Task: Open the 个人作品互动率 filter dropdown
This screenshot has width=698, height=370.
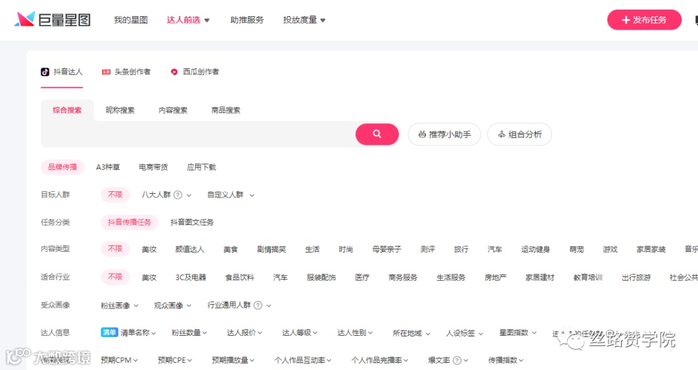Action: point(302,360)
